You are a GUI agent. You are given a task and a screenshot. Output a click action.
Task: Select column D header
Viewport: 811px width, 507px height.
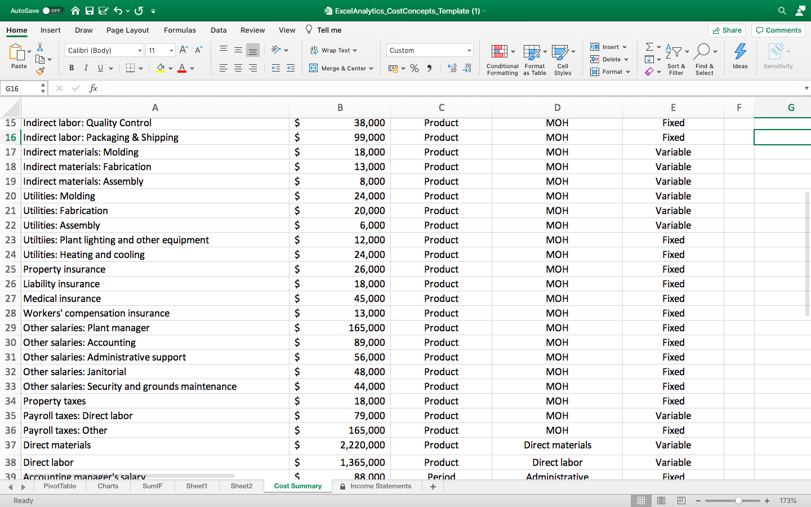point(557,108)
